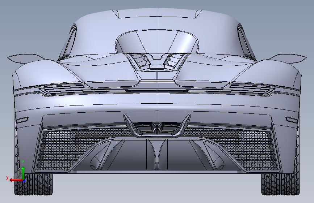Select the left side mirror on the model
Image resolution: width=314 pixels, height=203 pixels.
pyautogui.click(x=26, y=59)
